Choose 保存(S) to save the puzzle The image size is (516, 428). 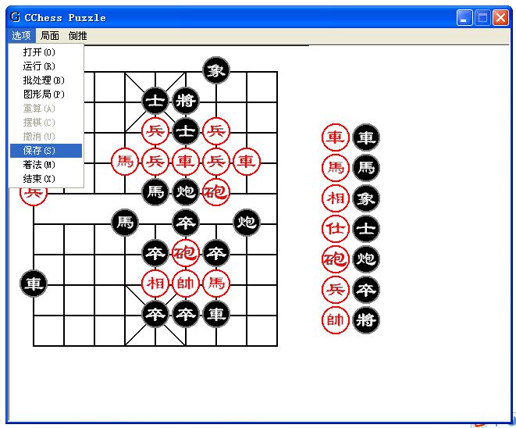click(x=39, y=150)
